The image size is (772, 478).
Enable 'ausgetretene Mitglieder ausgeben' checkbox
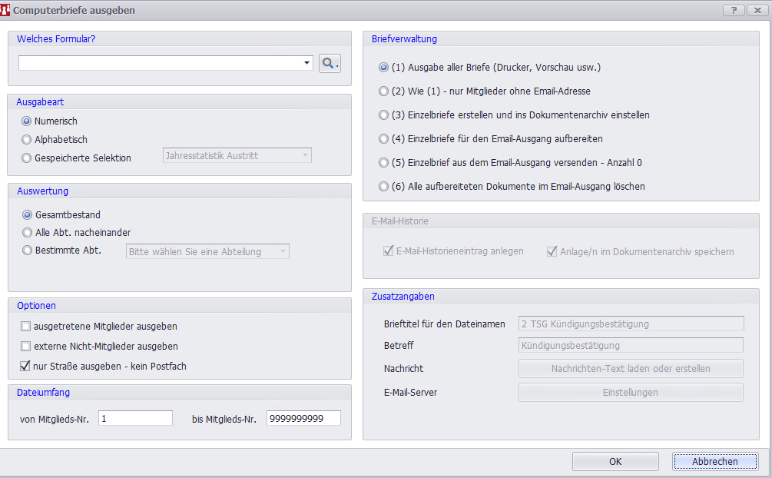26,327
